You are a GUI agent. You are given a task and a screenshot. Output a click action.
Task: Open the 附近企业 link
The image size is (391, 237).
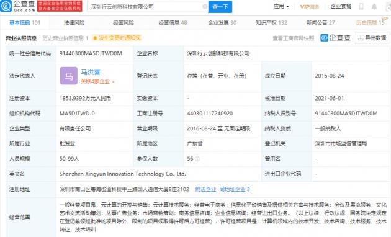[205, 189]
